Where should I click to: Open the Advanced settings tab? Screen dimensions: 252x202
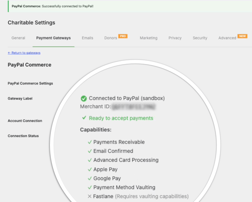coord(227,38)
